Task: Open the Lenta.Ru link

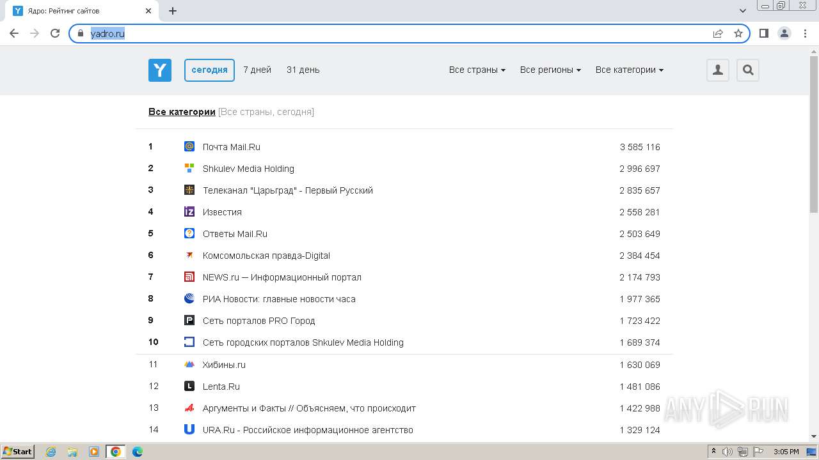Action: 221,387
